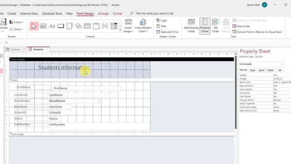Pick the Combo Box control

tap(114, 26)
